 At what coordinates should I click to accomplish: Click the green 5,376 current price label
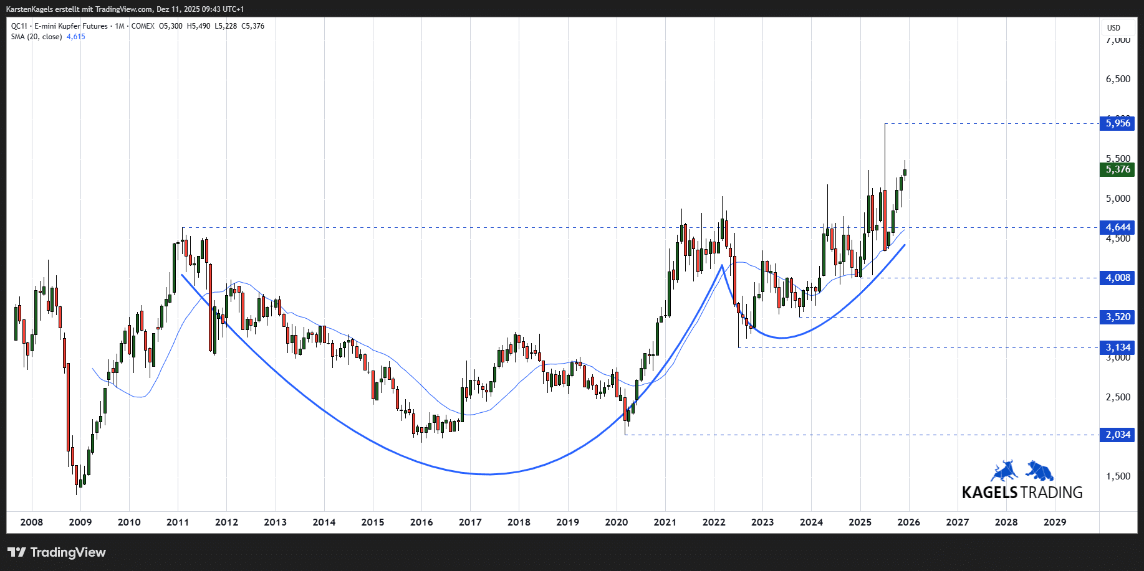1117,169
